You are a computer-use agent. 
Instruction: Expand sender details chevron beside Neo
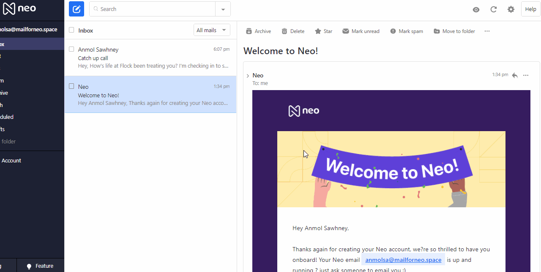pyautogui.click(x=248, y=76)
